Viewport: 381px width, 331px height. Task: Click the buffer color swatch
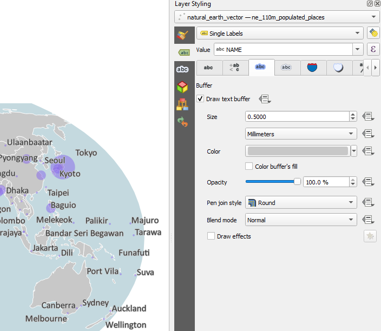tap(298, 151)
